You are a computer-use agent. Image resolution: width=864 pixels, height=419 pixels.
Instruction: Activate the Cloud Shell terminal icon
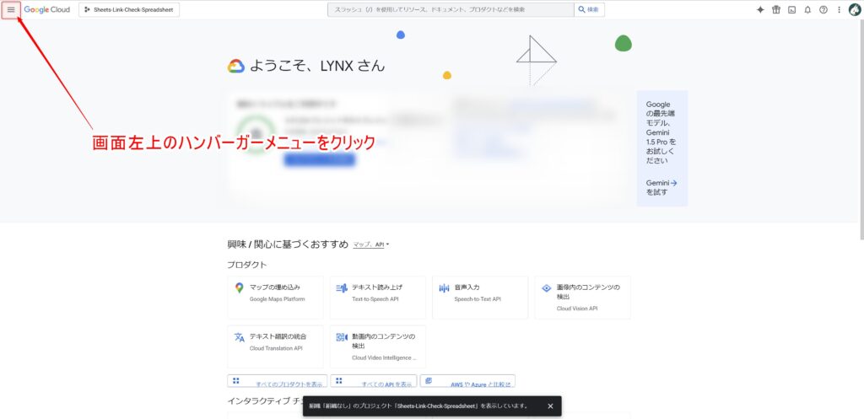(x=791, y=10)
